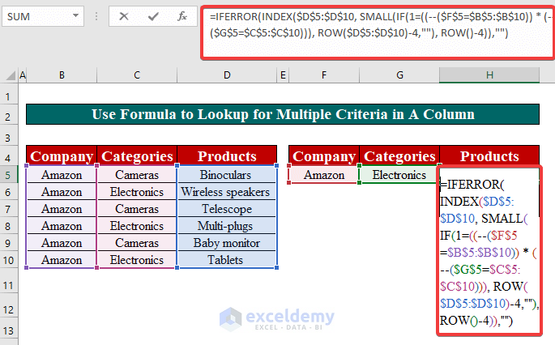
Task: Select row 5 header
Action: click(9, 175)
